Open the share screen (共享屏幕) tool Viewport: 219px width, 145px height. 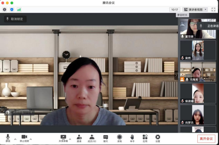(63, 138)
